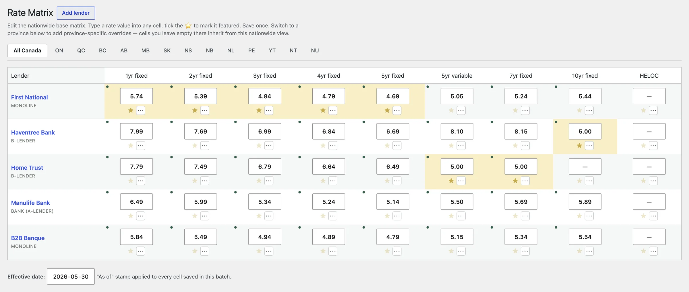Open more options for First National 1yr fixed
The width and height of the screenshot is (689, 292).
coord(140,110)
